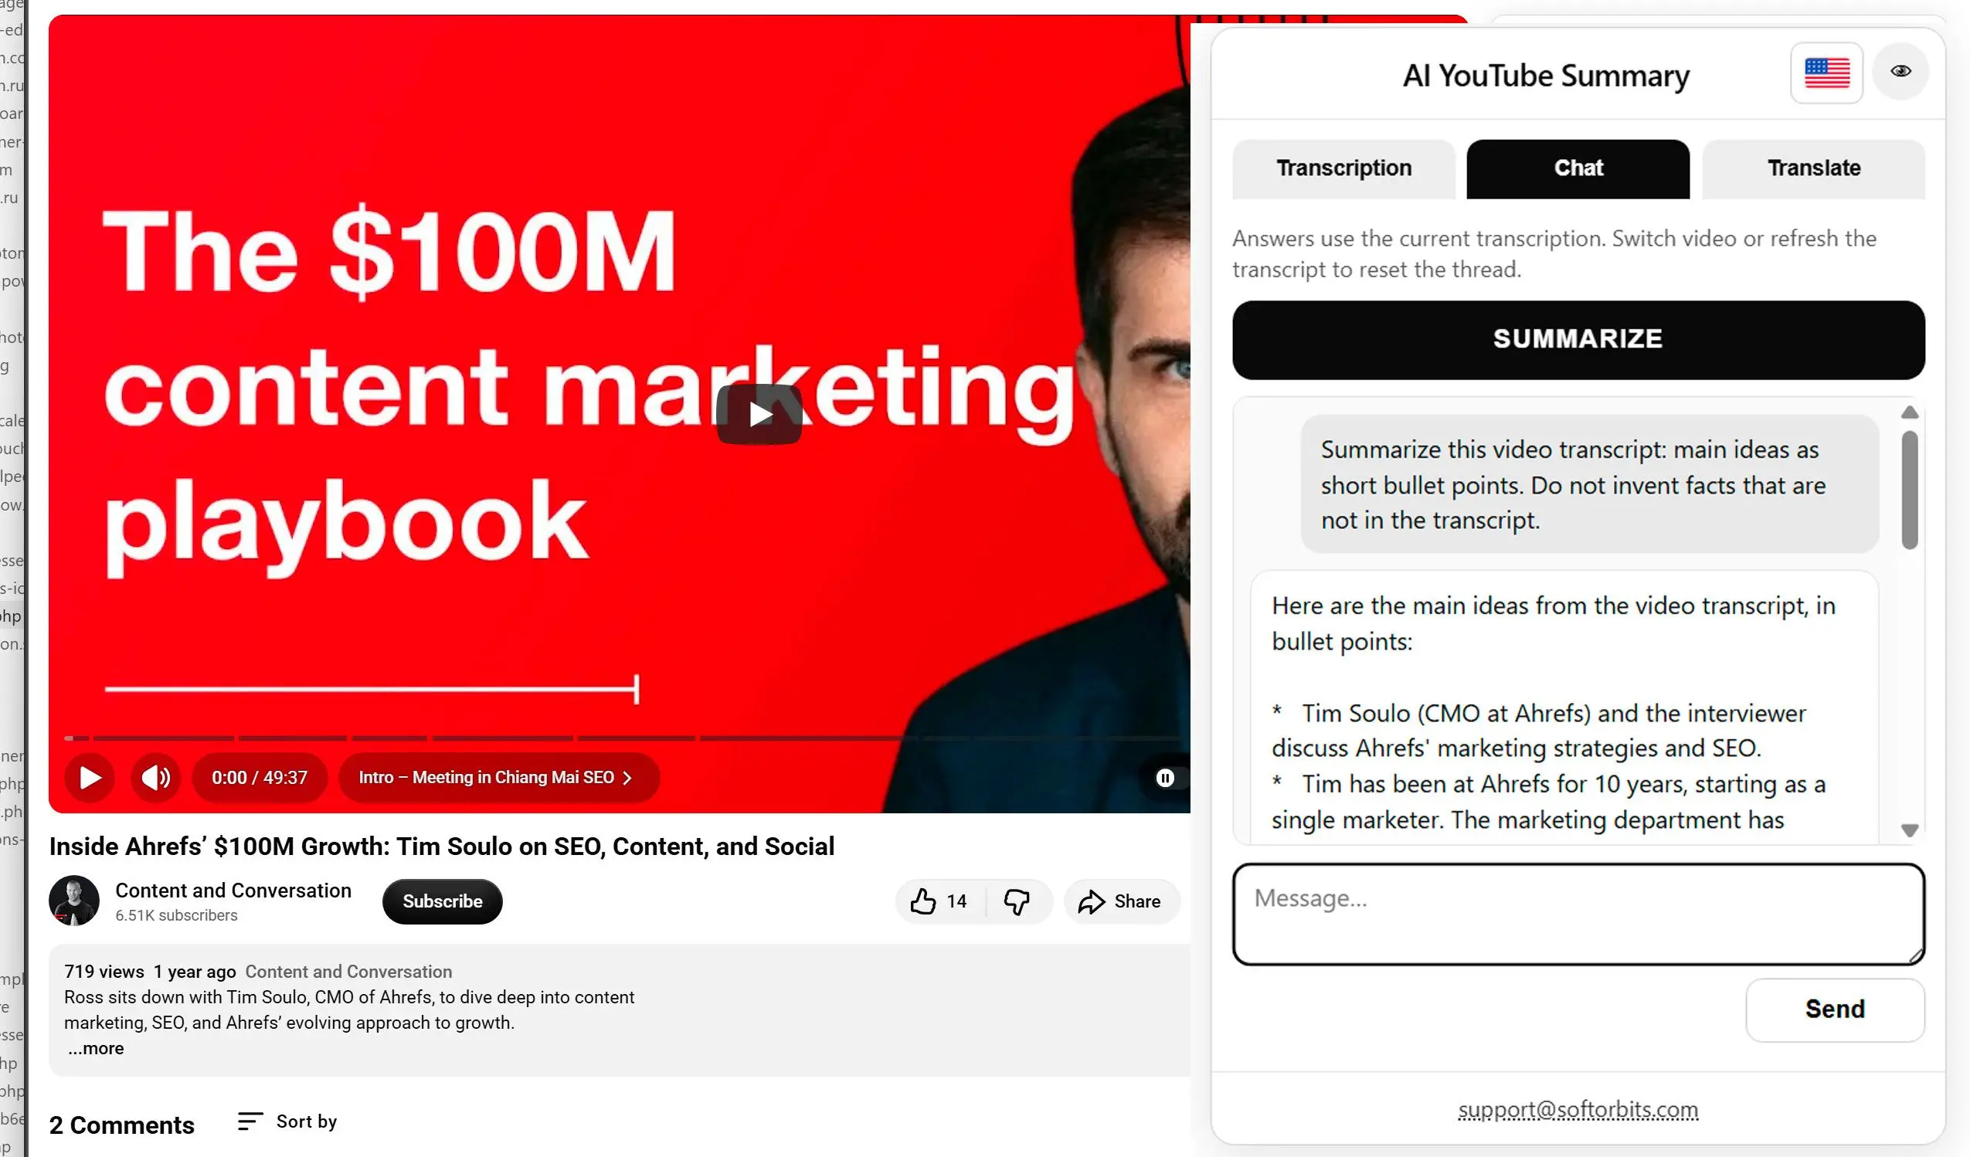Open the Share options for the video
1970x1157 pixels.
click(x=1121, y=901)
